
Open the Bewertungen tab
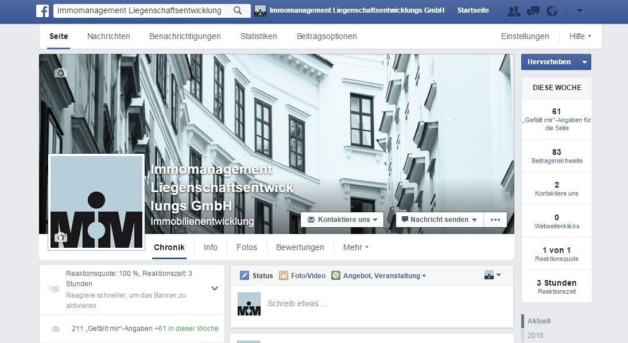click(x=300, y=247)
